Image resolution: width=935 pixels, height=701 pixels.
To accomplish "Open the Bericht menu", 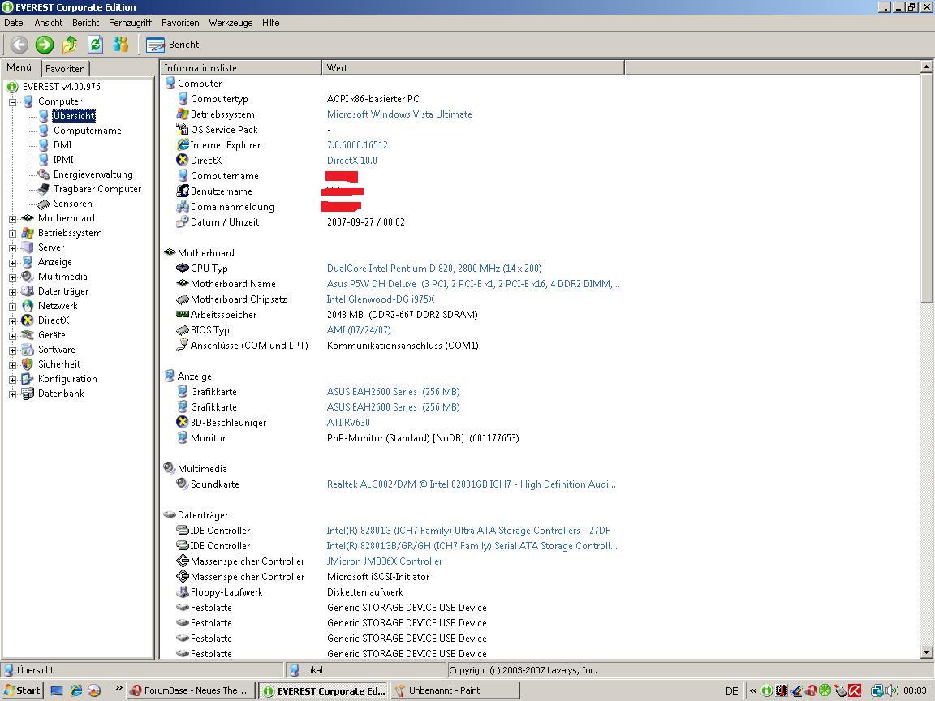I will tap(86, 23).
